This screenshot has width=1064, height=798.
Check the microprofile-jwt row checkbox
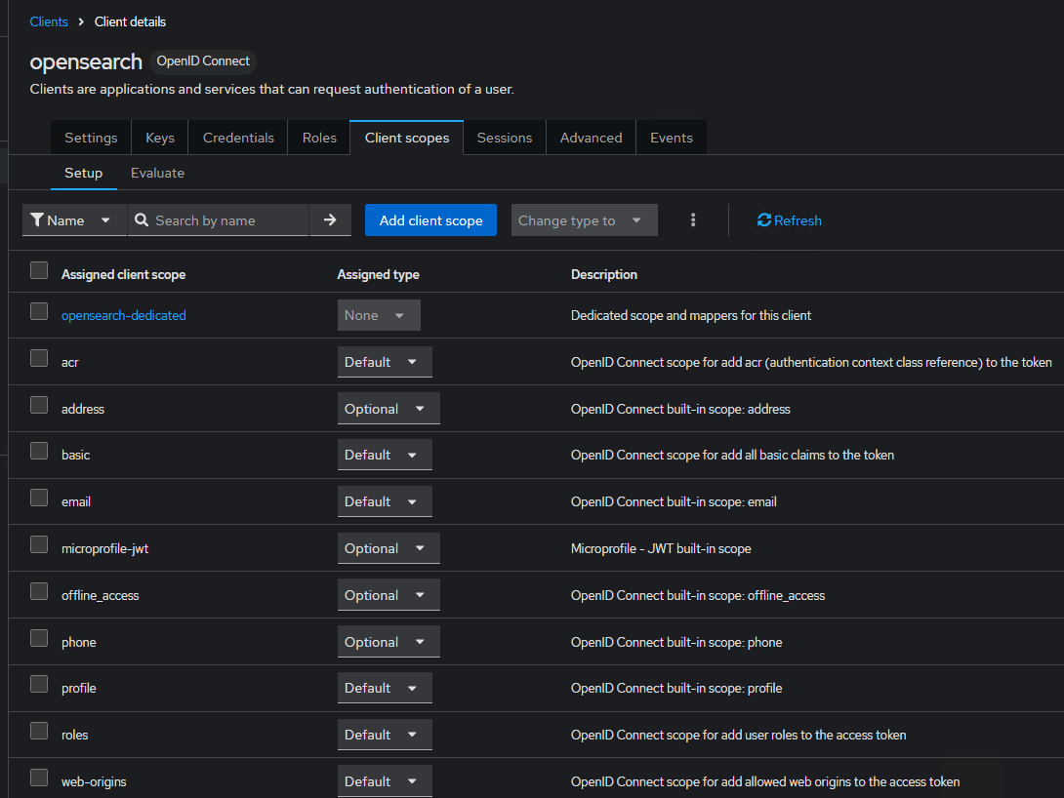point(39,544)
